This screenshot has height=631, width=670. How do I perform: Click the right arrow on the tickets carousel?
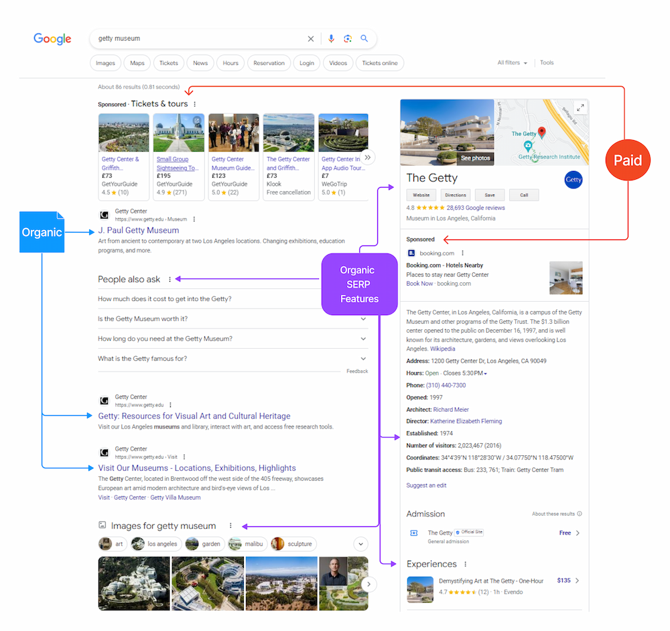coord(367,157)
